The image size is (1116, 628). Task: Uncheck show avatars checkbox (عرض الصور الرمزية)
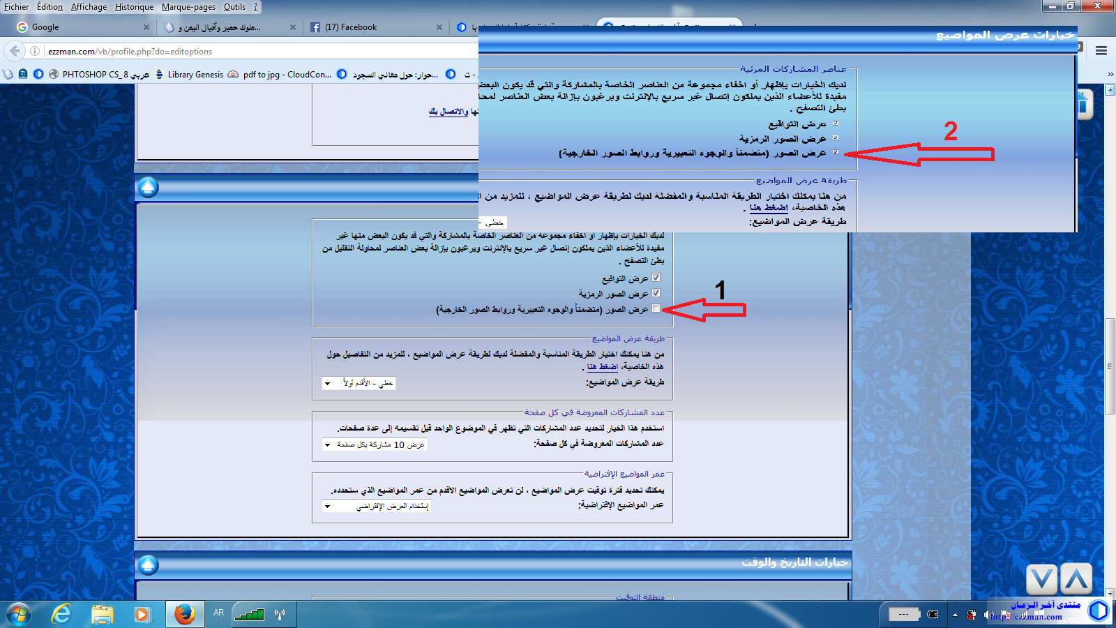(x=656, y=293)
